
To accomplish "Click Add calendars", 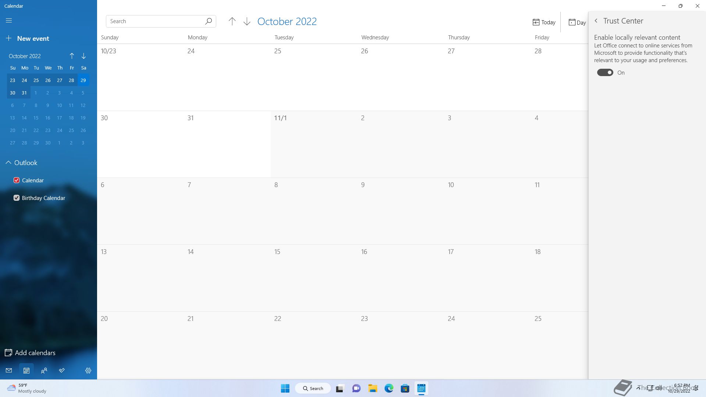I will point(30,353).
